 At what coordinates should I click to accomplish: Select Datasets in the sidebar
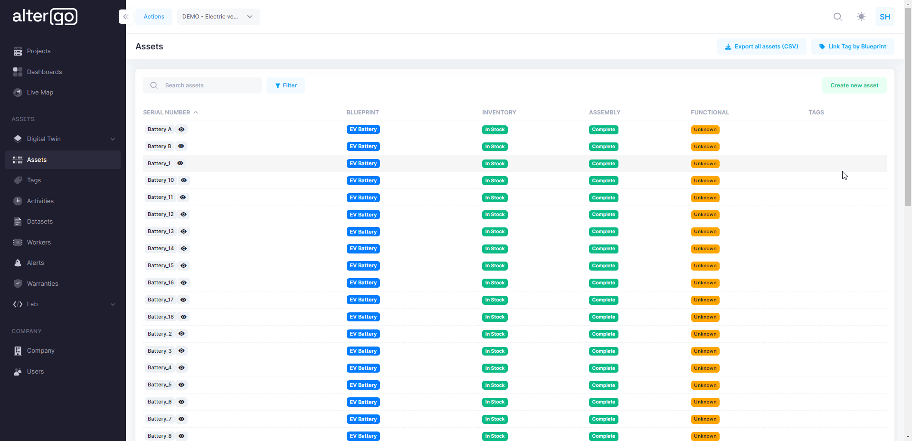[x=40, y=221]
